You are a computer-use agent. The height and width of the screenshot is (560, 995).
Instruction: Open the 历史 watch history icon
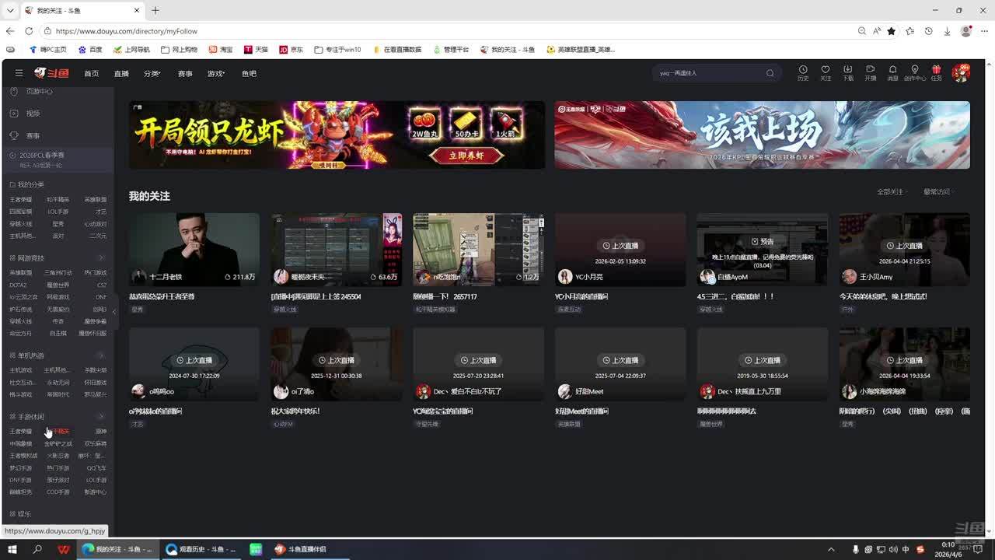pyautogui.click(x=803, y=72)
